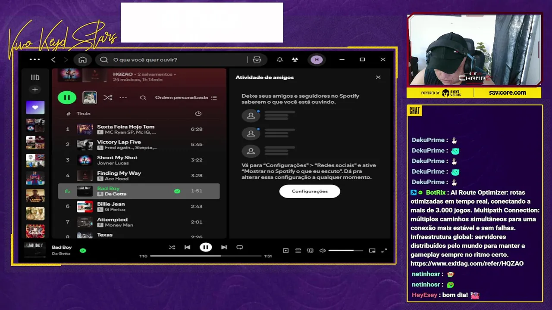
Task: Open Spotify Home
Action: click(x=83, y=60)
